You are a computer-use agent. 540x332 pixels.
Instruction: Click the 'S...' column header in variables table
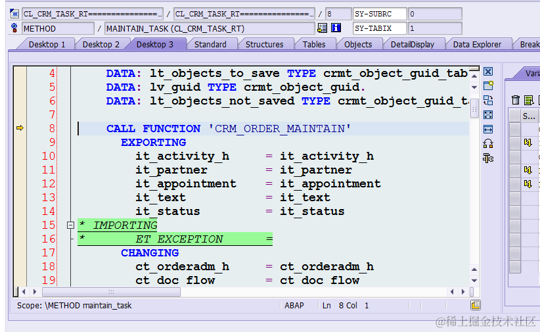(529, 116)
